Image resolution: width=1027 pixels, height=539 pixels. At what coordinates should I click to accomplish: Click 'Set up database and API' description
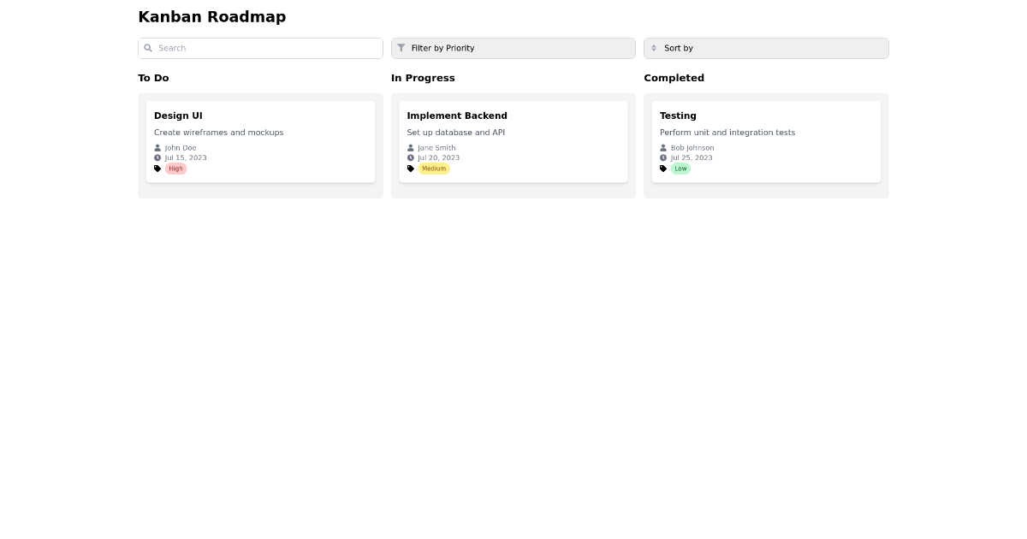[x=456, y=133]
